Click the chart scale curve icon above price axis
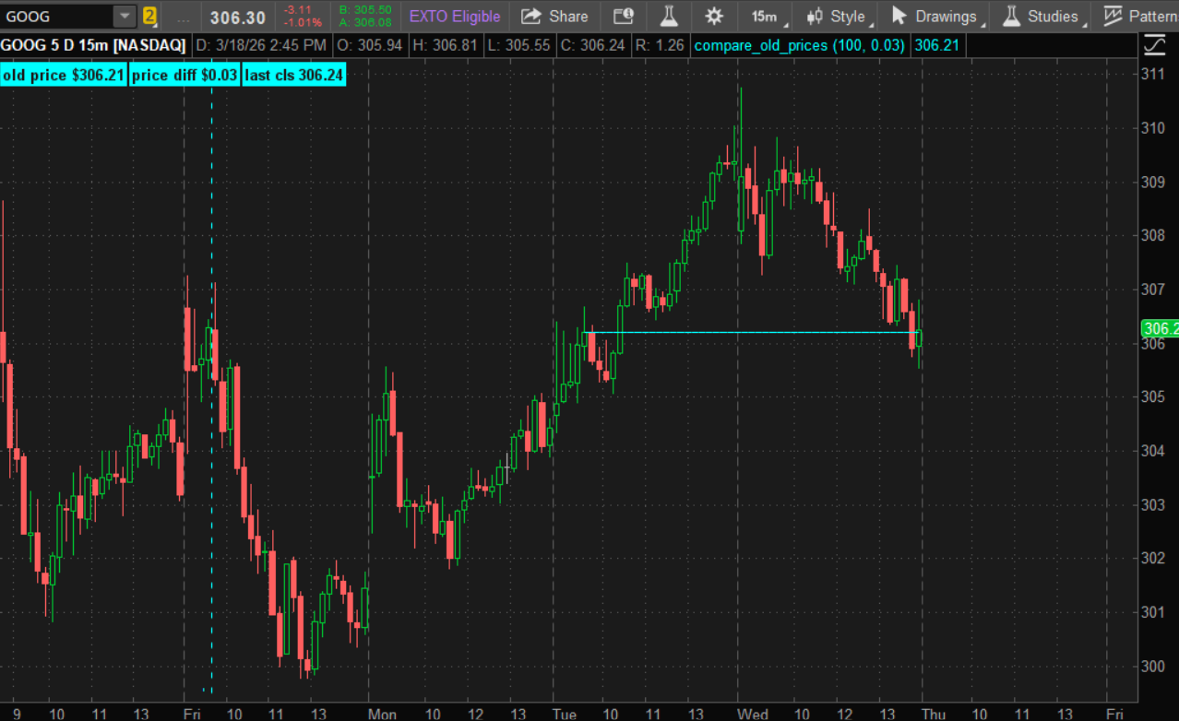Image resolution: width=1179 pixels, height=721 pixels. point(1154,44)
